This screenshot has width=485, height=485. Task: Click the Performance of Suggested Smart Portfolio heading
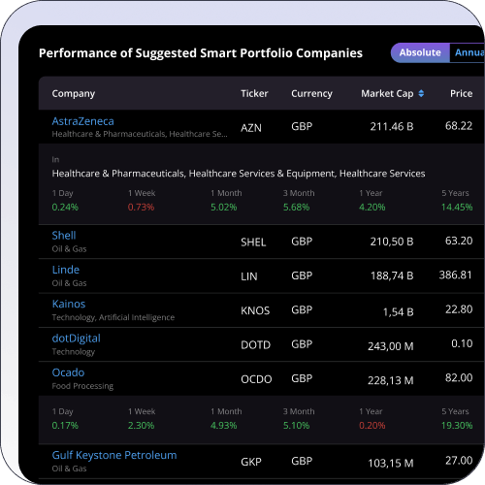pos(201,53)
